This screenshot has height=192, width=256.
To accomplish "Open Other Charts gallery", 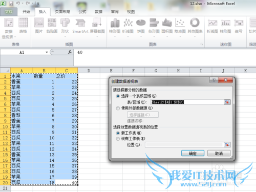I will [195, 23].
